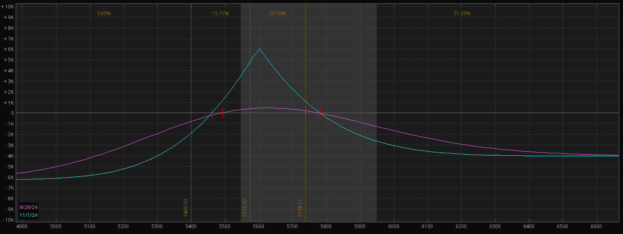The height and width of the screenshot is (234, 623).
Task: Click the -8K loss axis label
Action: [10, 198]
